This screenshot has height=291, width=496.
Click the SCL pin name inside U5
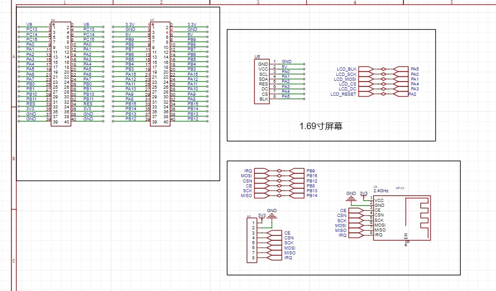(x=264, y=74)
